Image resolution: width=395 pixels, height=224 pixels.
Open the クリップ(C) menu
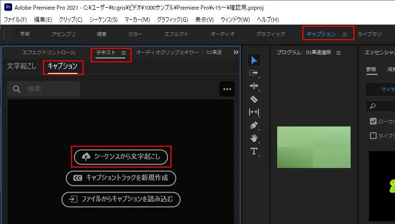71,20
